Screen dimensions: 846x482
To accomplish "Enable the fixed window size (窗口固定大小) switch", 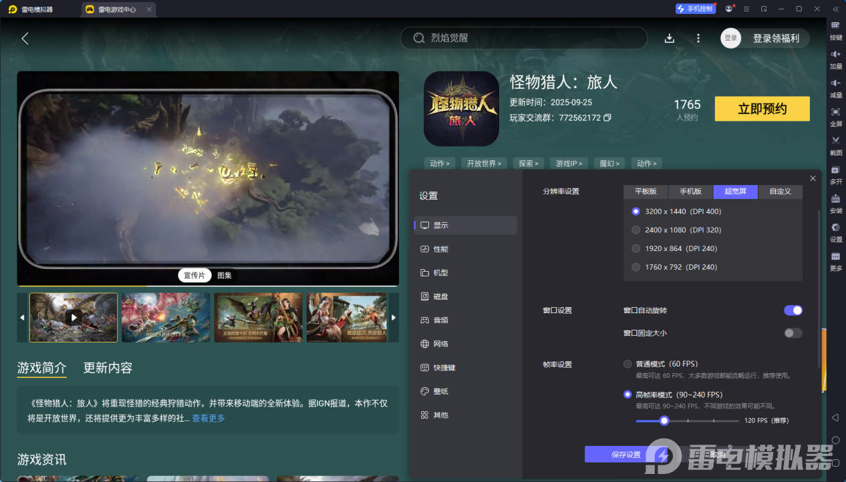I will click(x=793, y=333).
